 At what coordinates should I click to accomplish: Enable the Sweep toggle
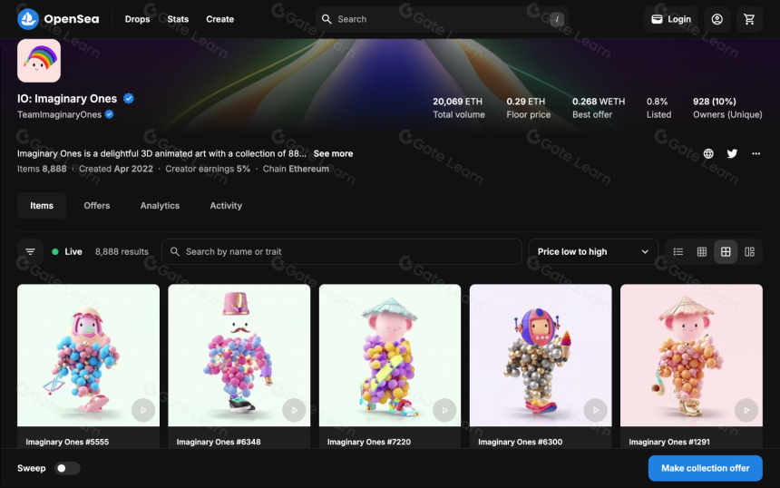67,468
